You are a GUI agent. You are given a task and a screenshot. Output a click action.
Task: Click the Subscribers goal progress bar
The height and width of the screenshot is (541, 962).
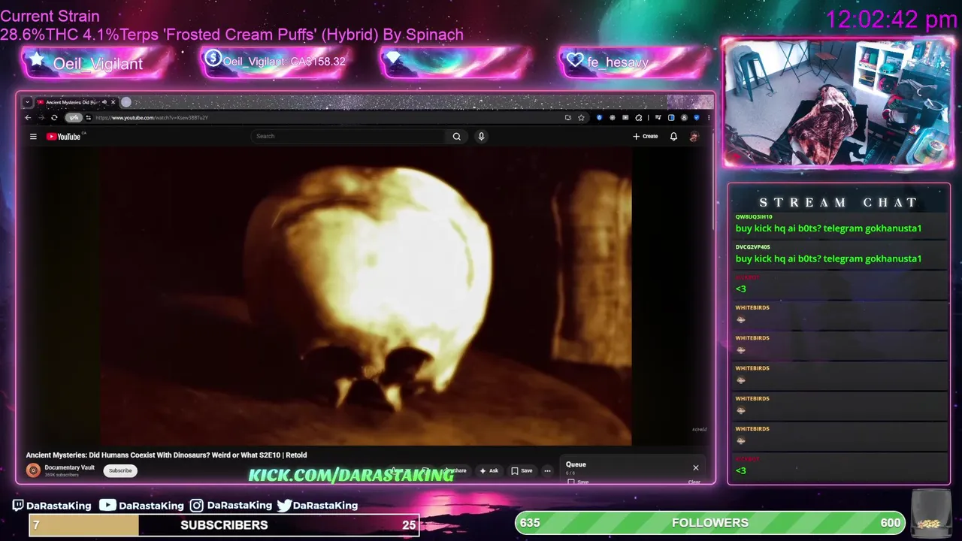[x=223, y=525]
